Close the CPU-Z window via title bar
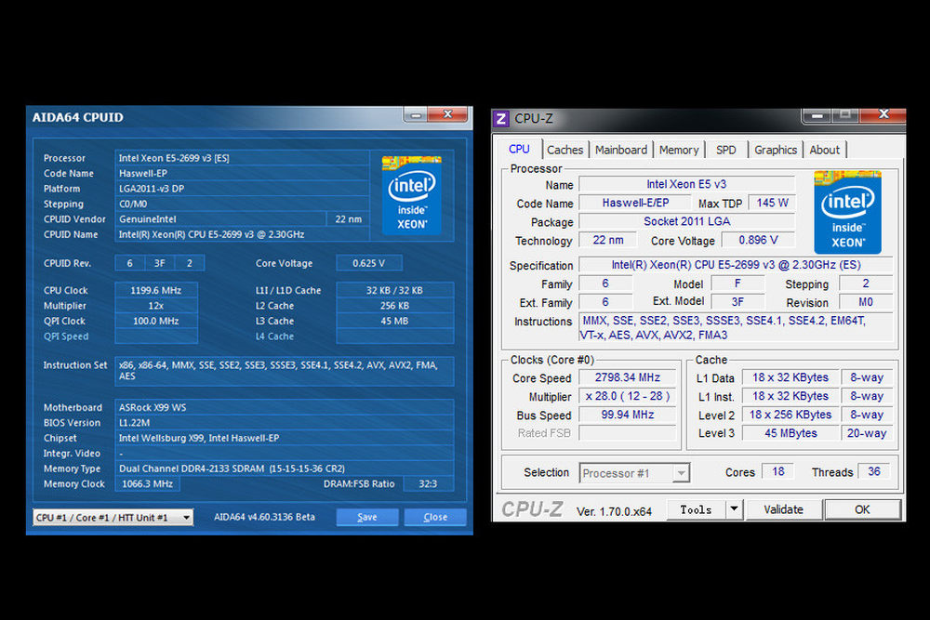 [x=883, y=115]
